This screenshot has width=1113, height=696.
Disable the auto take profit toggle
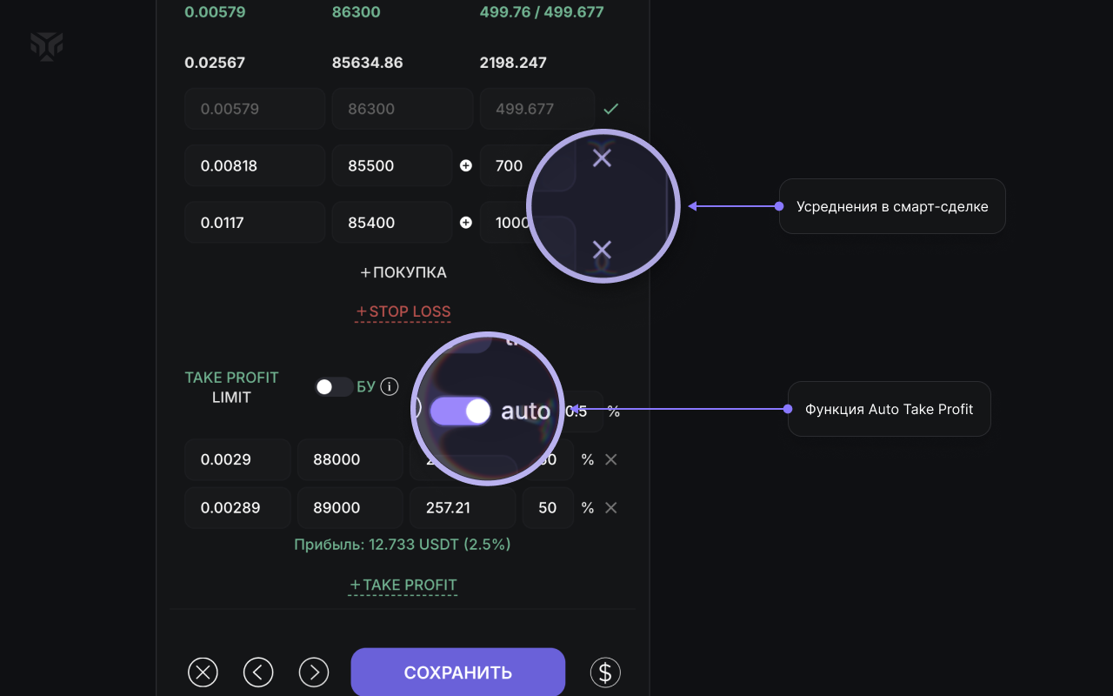coord(461,412)
